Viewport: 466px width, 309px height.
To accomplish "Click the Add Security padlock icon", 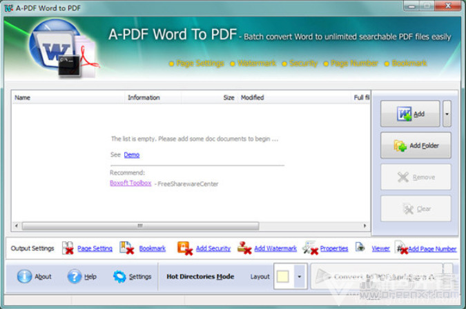I will 184,248.
